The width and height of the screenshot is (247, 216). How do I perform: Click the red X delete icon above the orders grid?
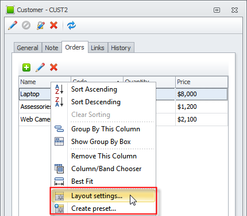point(54,67)
